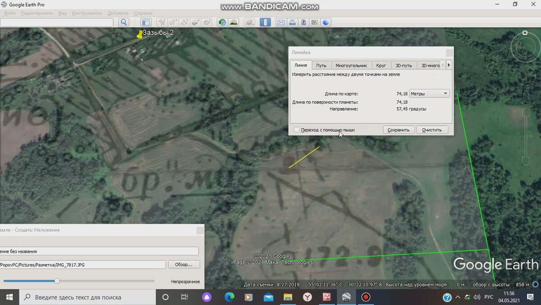Viewport: 541px width, 305px height.
Task: Click the IMG_7817.JPG file path field
Action: (x=83, y=265)
